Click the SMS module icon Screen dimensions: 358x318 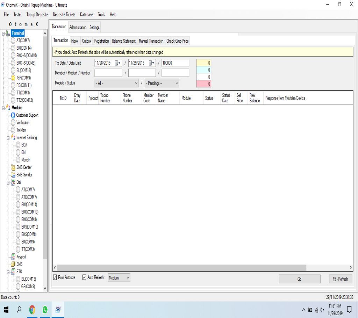coord(13,264)
